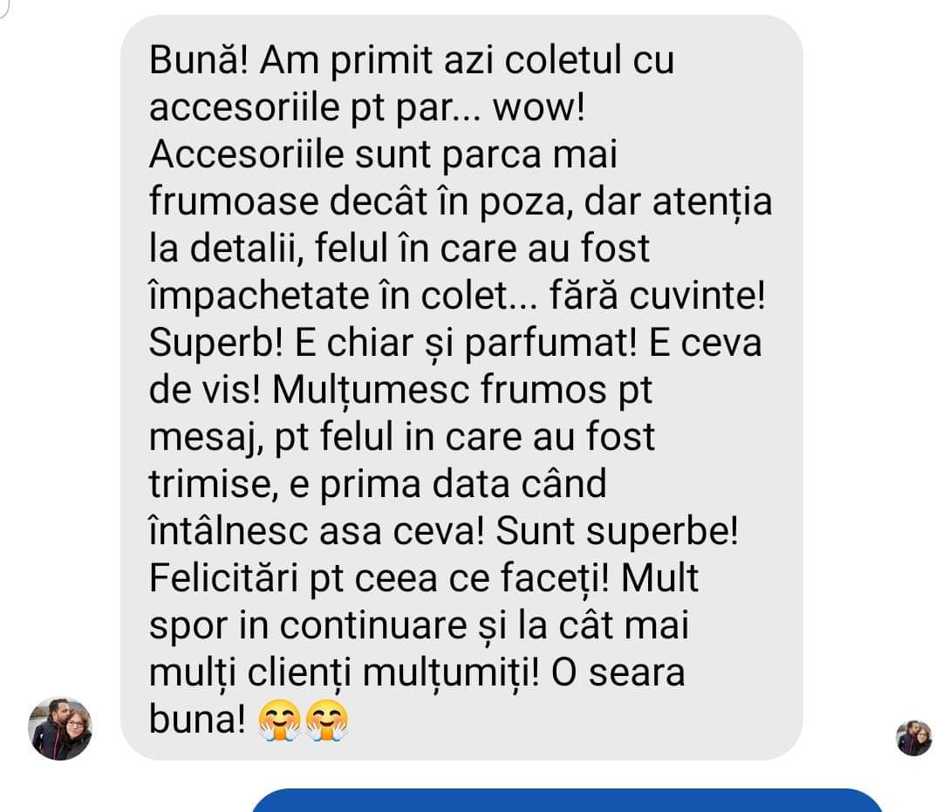Image resolution: width=942 pixels, height=812 pixels.
Task: Click the word "Accesoriile" starting the third line
Action: click(246, 154)
